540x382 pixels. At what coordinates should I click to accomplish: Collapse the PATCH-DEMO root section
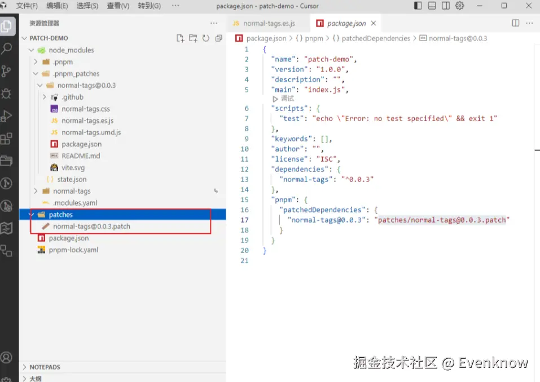(x=24, y=38)
